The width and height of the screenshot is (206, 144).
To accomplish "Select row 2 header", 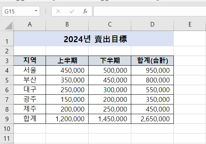I will coord(7,51).
